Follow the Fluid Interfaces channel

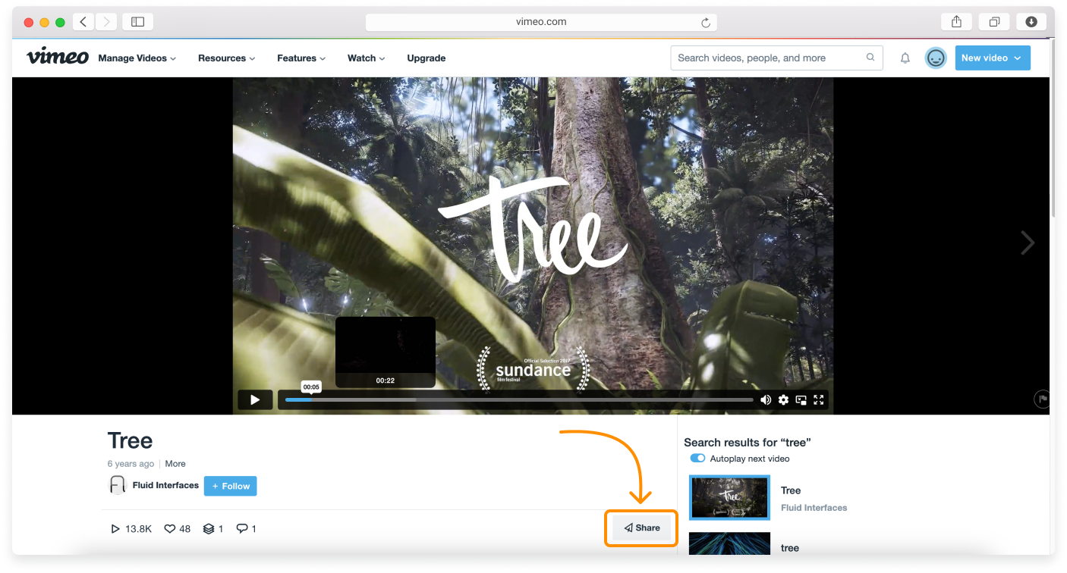(230, 486)
